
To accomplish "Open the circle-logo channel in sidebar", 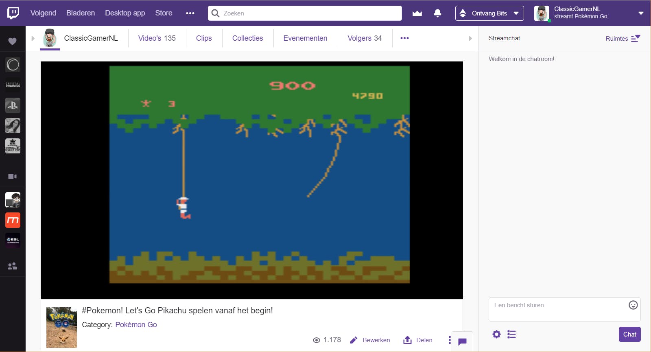I will (x=13, y=64).
